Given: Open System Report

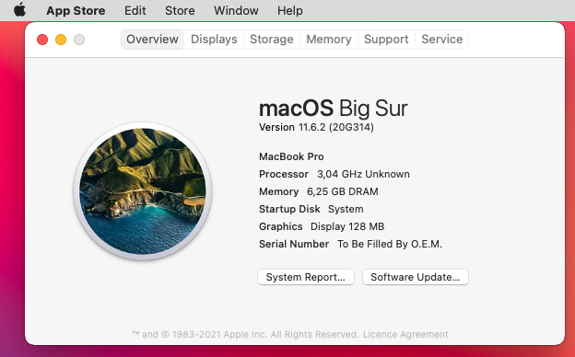Looking at the screenshot, I should [x=306, y=277].
